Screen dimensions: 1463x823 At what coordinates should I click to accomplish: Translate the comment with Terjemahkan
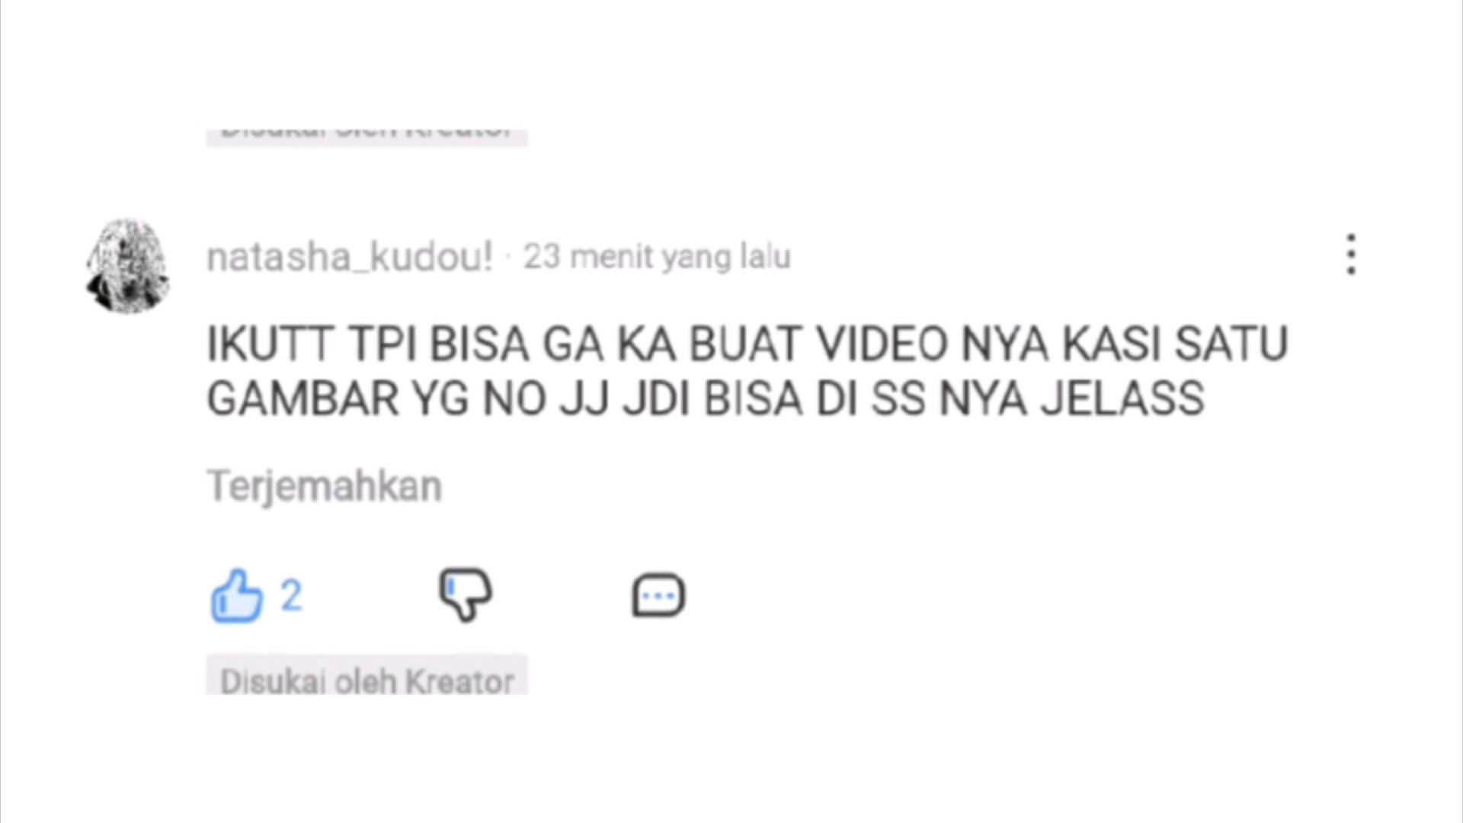tap(325, 486)
